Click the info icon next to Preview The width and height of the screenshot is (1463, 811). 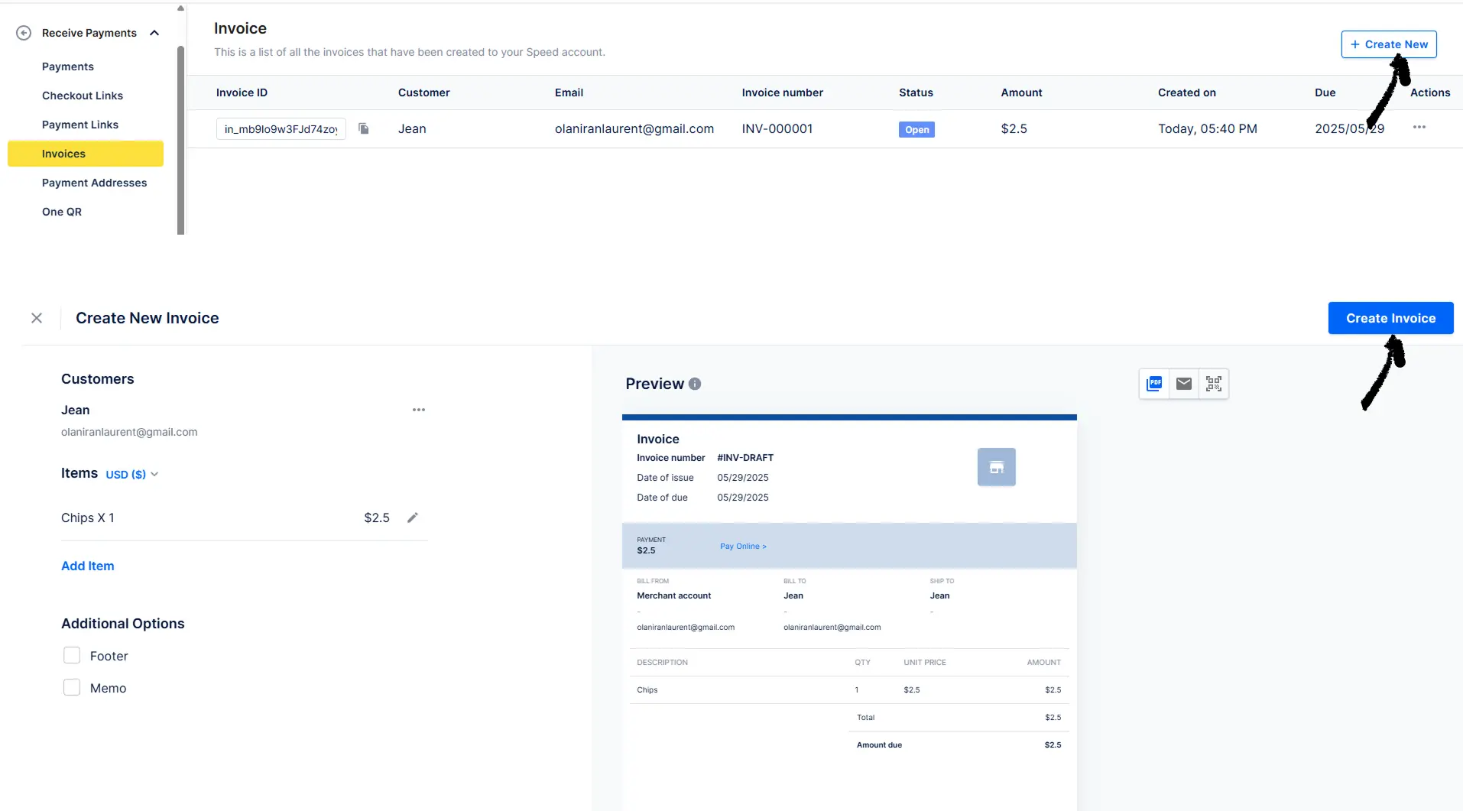(694, 384)
